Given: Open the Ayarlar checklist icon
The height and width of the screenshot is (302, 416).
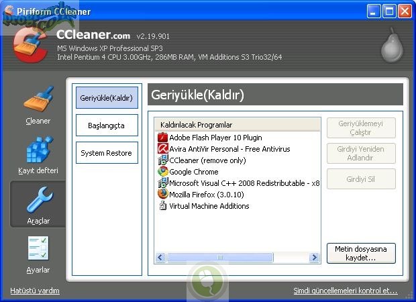Looking at the screenshot, I should pyautogui.click(x=38, y=248).
